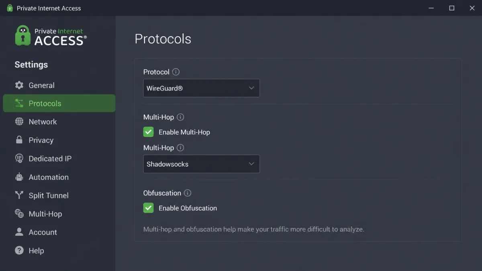Click the Account person icon
Viewport: 482px width, 271px height.
(19, 232)
